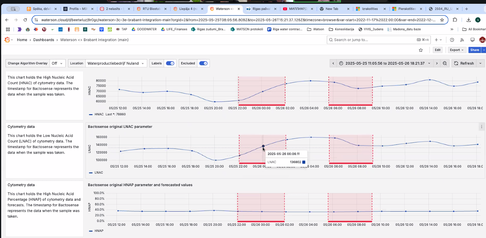Bookmark this page with the address bar star
Viewport: 486px width, 238px height.
pos(442,20)
